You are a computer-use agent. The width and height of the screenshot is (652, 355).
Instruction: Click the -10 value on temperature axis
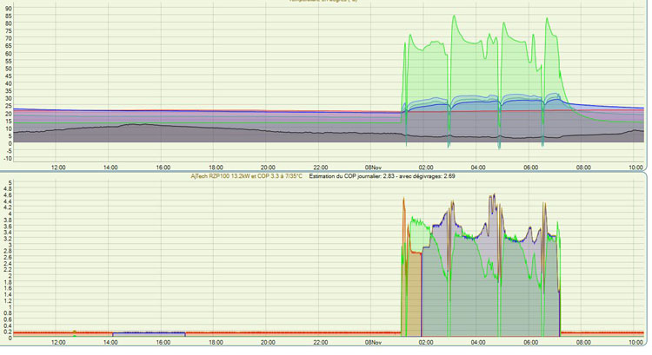pos(7,159)
